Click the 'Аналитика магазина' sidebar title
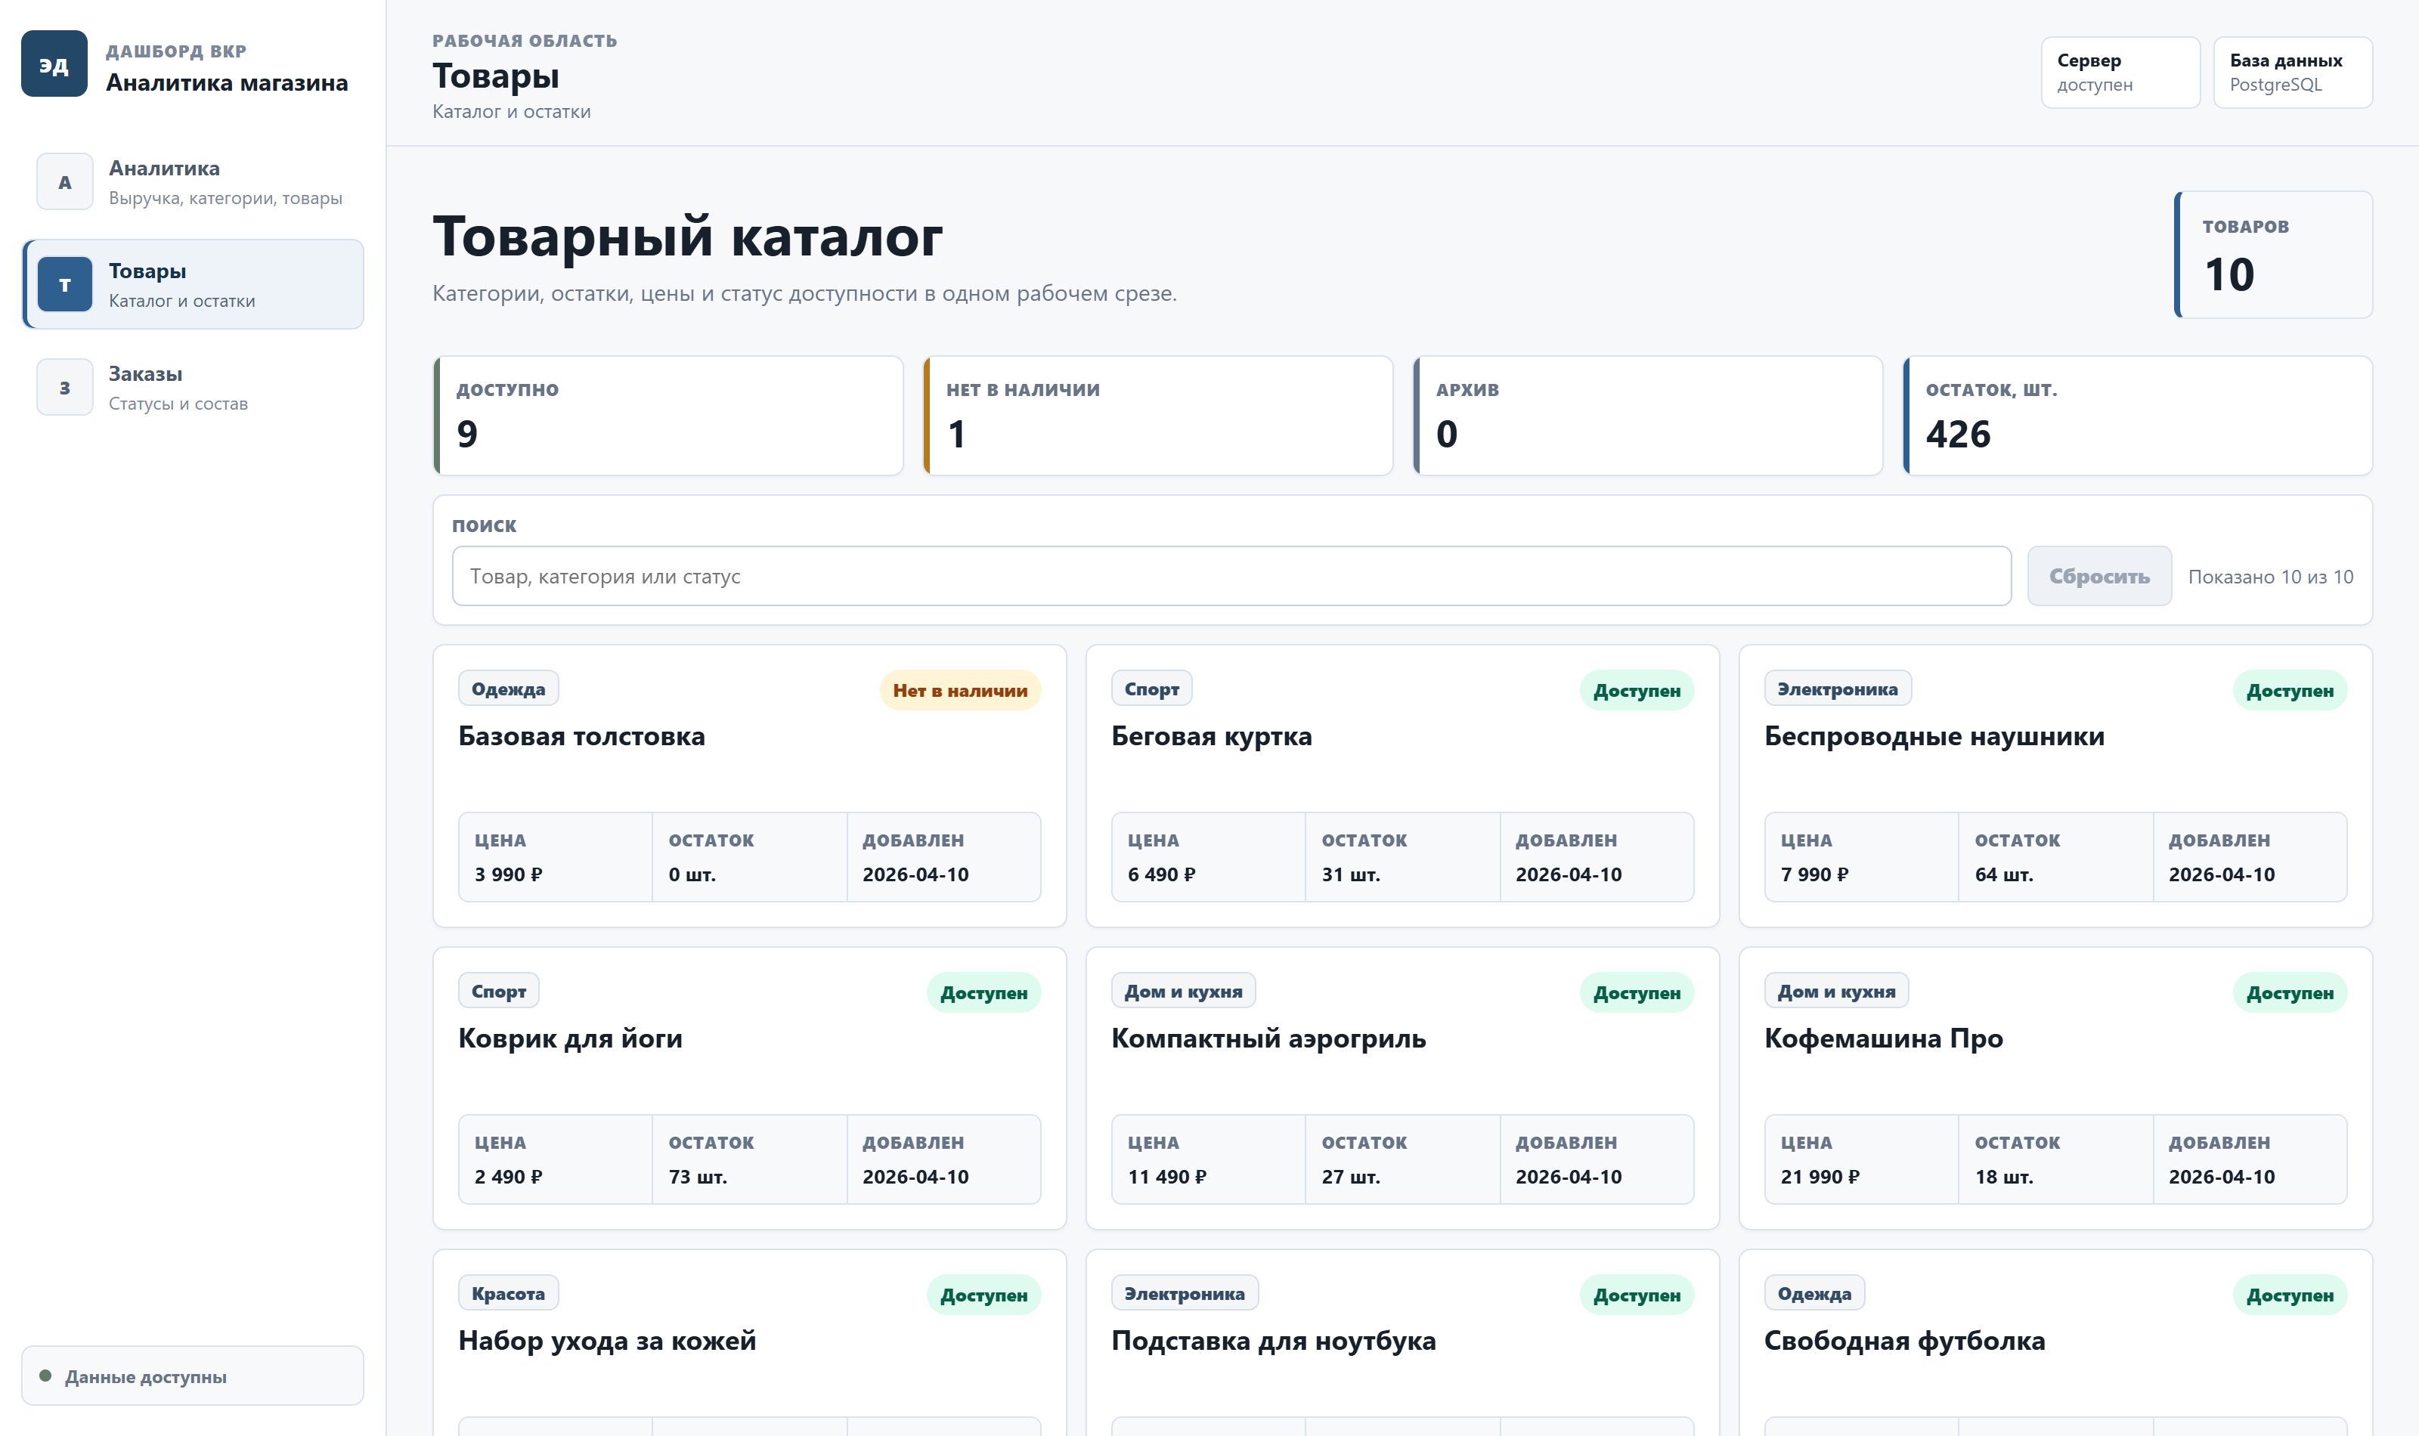 tap(227, 82)
